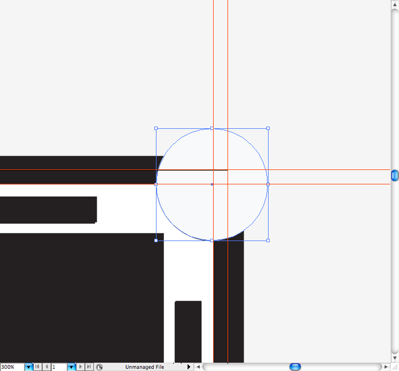Click middle-left handle of the circle's bounding box
The image size is (399, 371).
click(x=156, y=184)
